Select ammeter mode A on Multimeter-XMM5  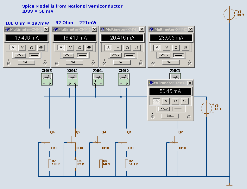61,47
